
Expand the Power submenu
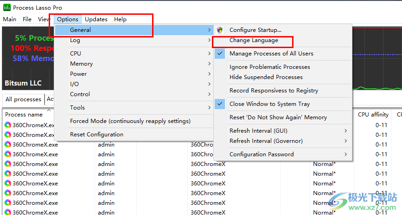[x=134, y=74]
